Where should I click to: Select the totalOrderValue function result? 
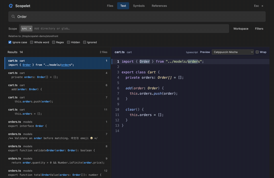coord(58,173)
